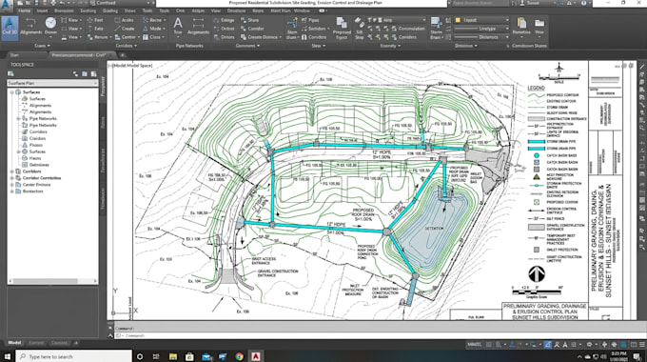Click the Create line tool in the ribbon
Image resolution: width=647 pixels, height=362 pixels.
125,29
